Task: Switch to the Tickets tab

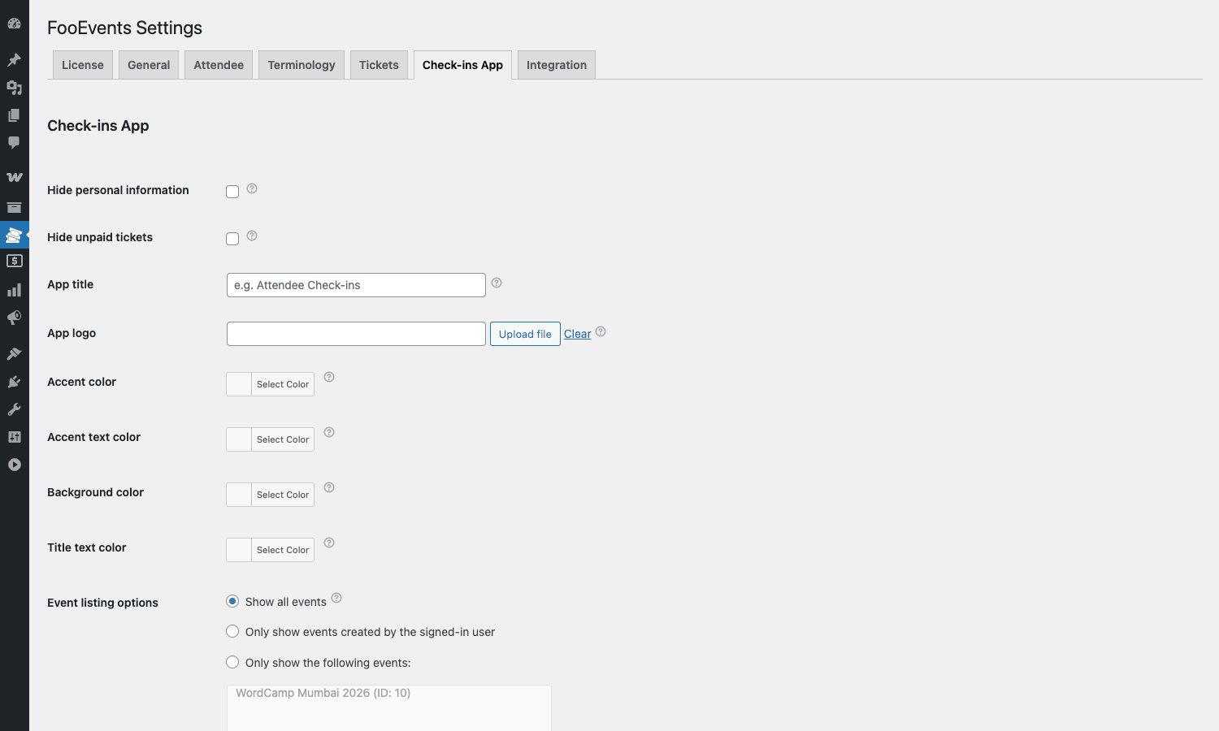Action: click(x=379, y=65)
